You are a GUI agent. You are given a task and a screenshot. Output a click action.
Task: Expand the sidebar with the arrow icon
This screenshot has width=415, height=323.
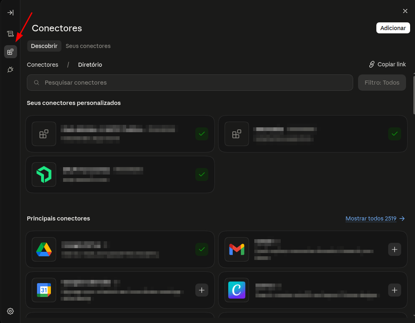click(10, 13)
